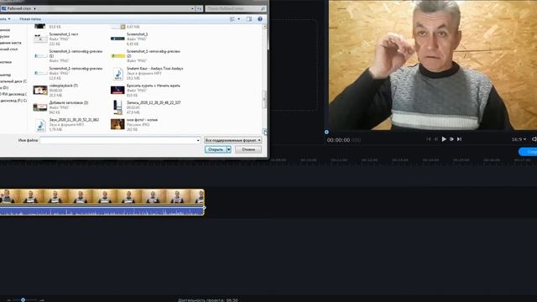Step forward one frame in preview
This screenshot has height=302, width=537.
(x=451, y=139)
